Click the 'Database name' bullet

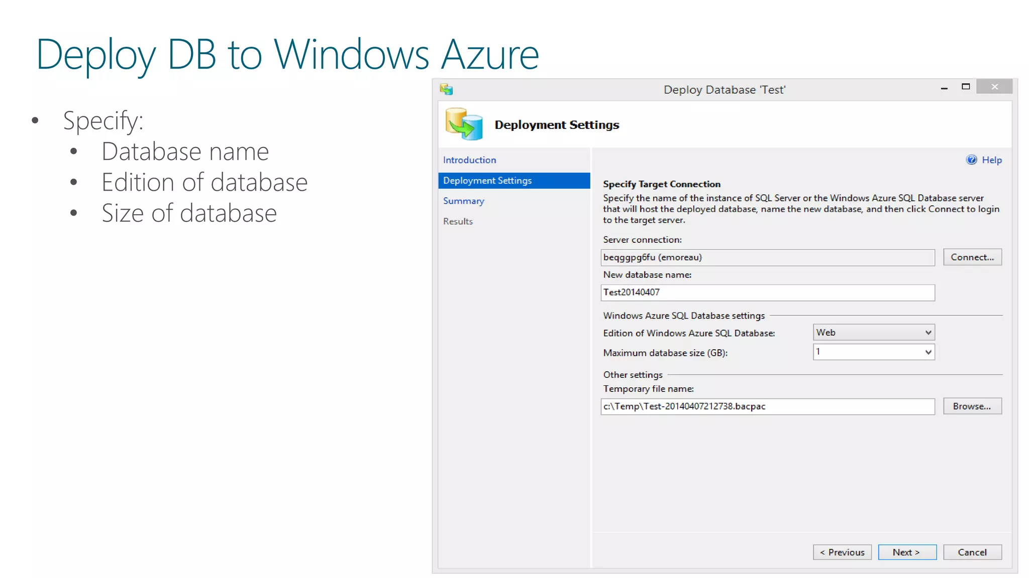click(185, 152)
